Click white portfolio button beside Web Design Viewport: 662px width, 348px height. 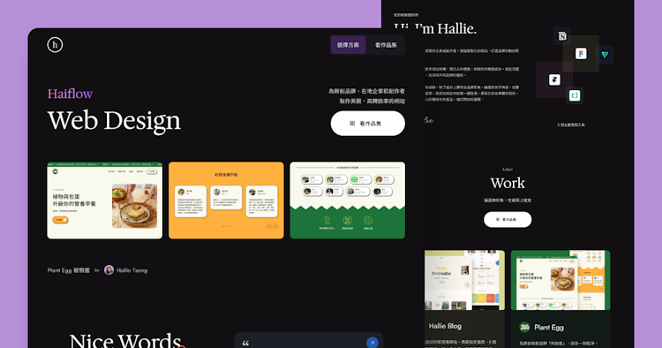368,124
